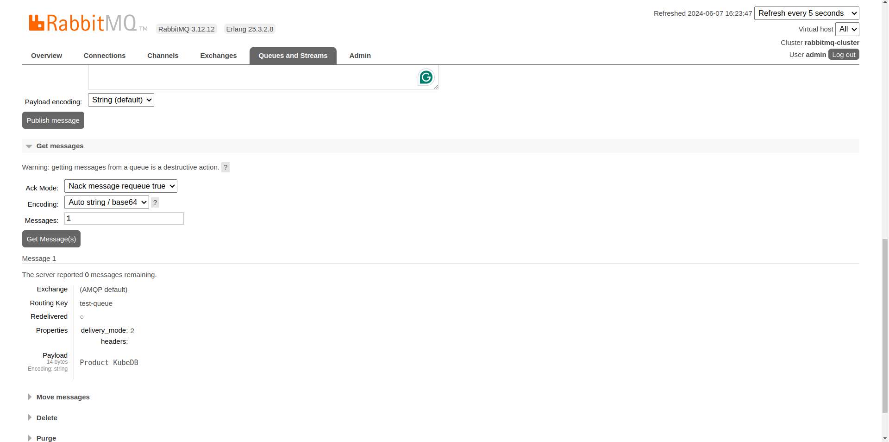
Task: Click the Grammarly icon in payload box
Action: coord(426,77)
